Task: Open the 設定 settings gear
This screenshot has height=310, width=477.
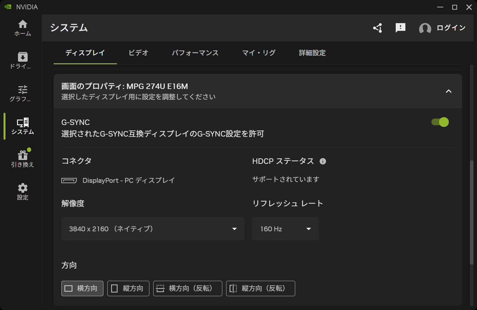Action: (22, 191)
